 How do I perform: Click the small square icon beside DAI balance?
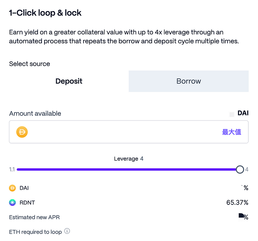pos(231,114)
